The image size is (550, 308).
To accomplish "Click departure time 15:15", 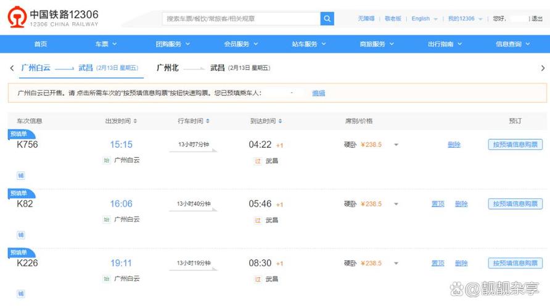I will click(121, 144).
